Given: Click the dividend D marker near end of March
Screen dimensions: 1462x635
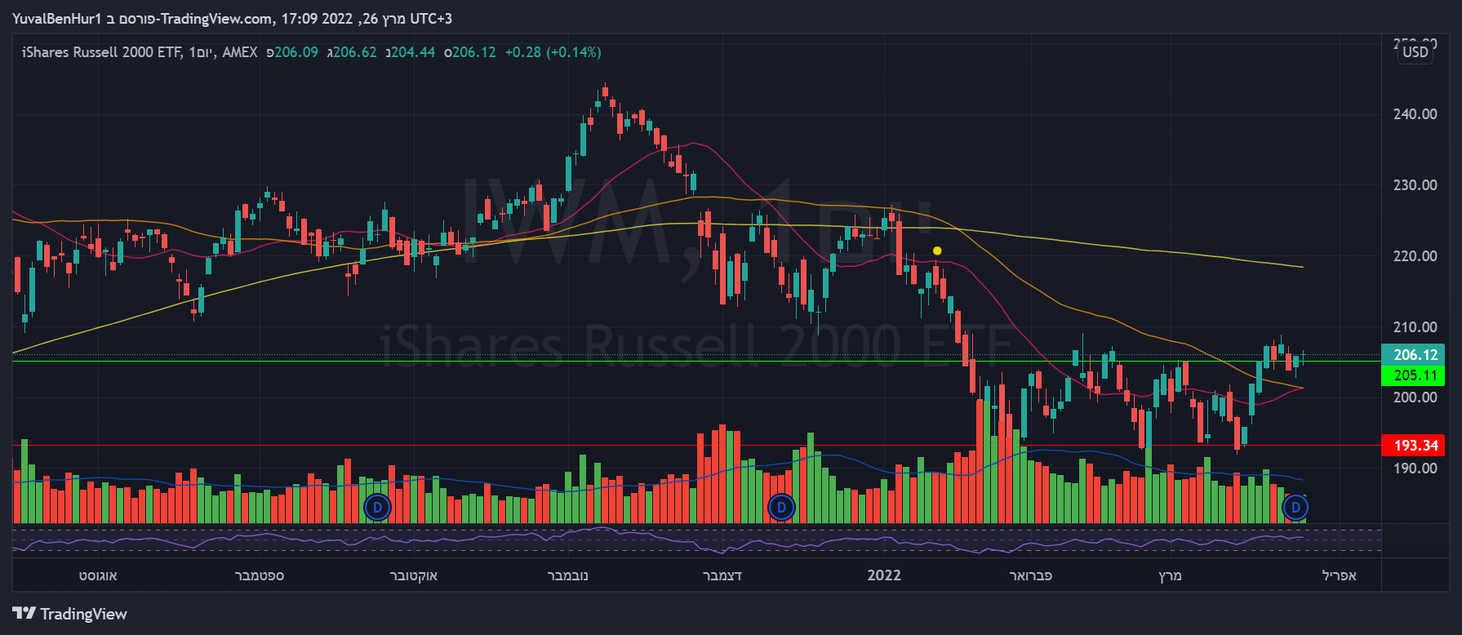Looking at the screenshot, I should pyautogui.click(x=1295, y=508).
